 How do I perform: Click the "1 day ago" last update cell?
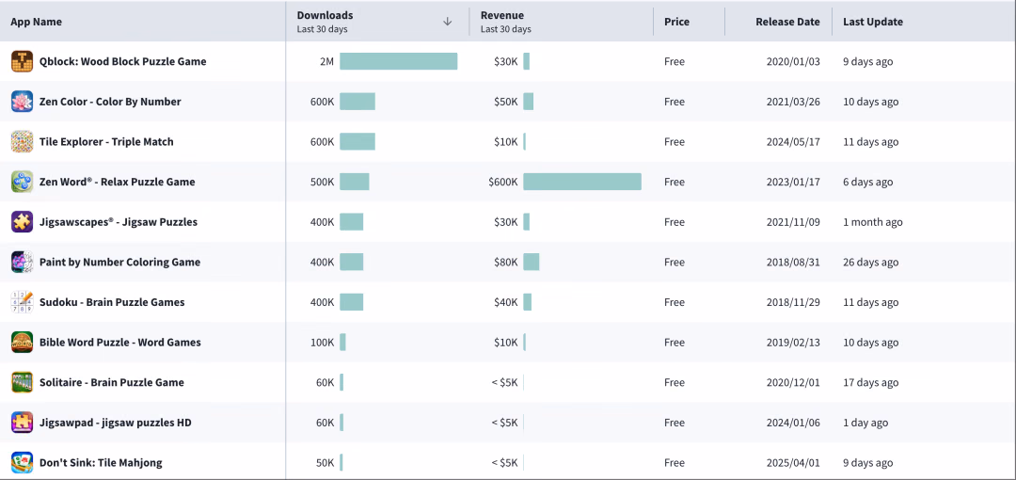(865, 423)
